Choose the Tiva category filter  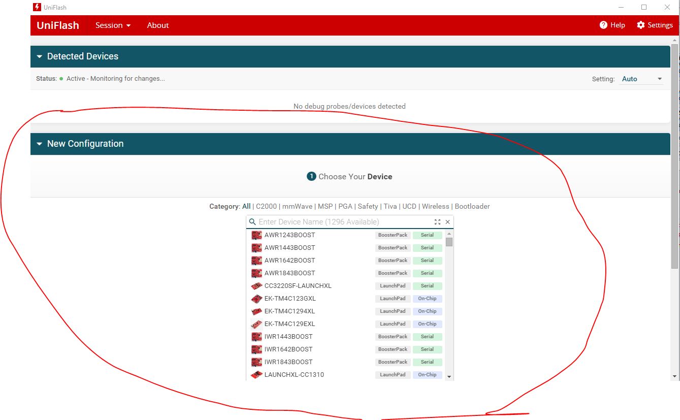tap(390, 206)
